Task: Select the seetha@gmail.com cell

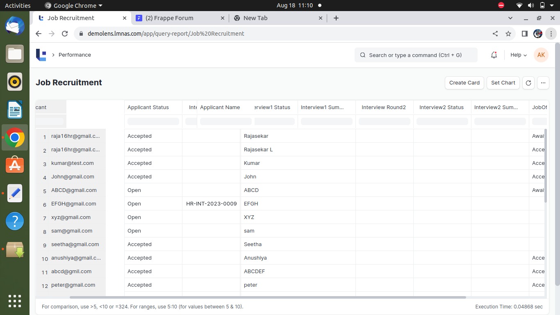Action: tap(77, 244)
